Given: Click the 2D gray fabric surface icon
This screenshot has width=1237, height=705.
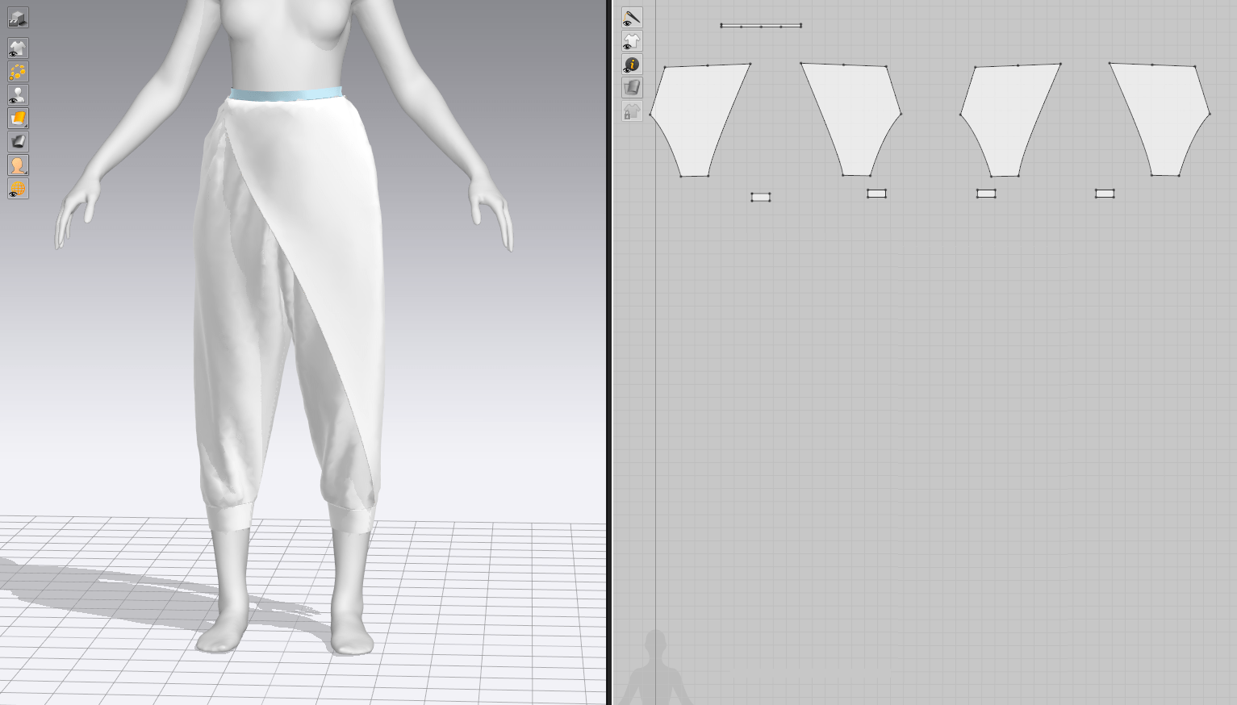Looking at the screenshot, I should coord(632,87).
